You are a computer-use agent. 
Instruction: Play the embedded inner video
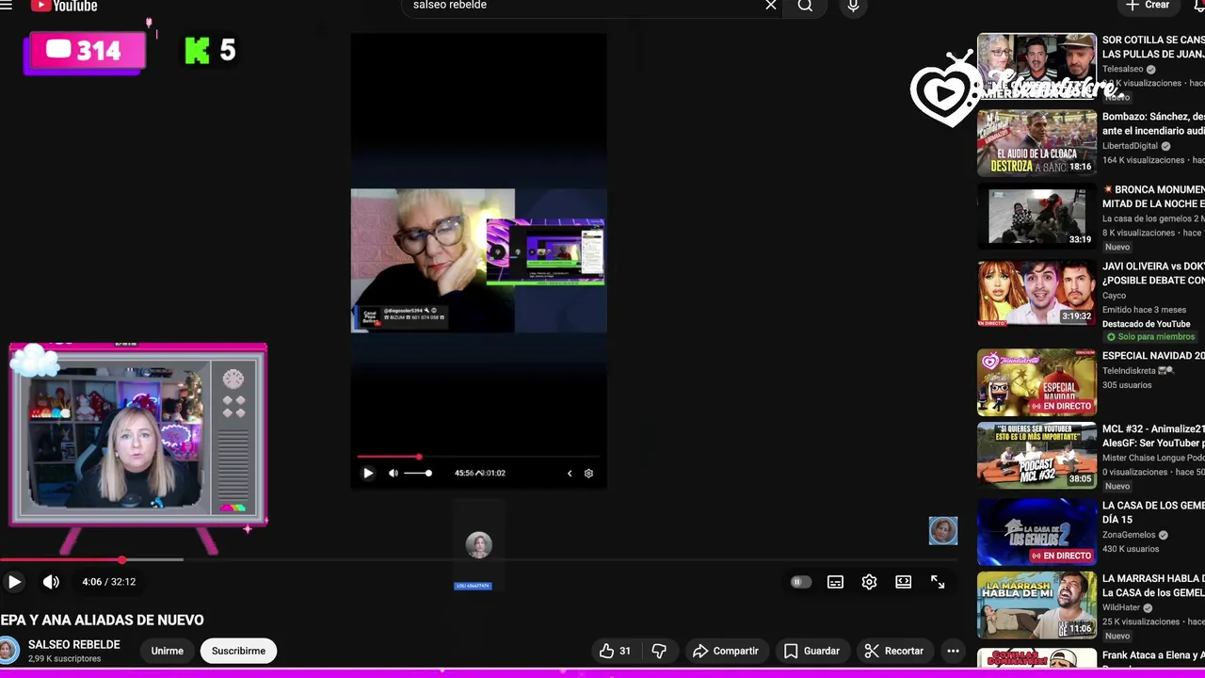click(368, 473)
